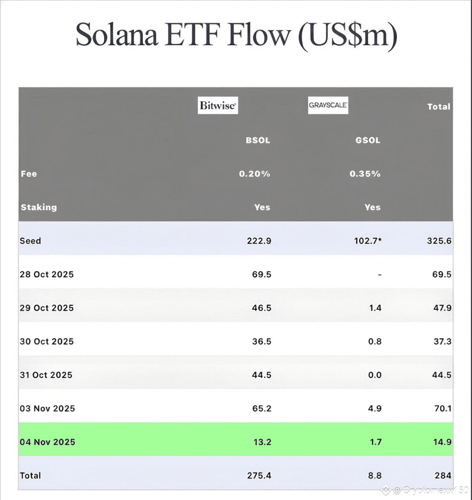
Task: Click the 31 Oct 2025 date label
Action: click(x=46, y=375)
